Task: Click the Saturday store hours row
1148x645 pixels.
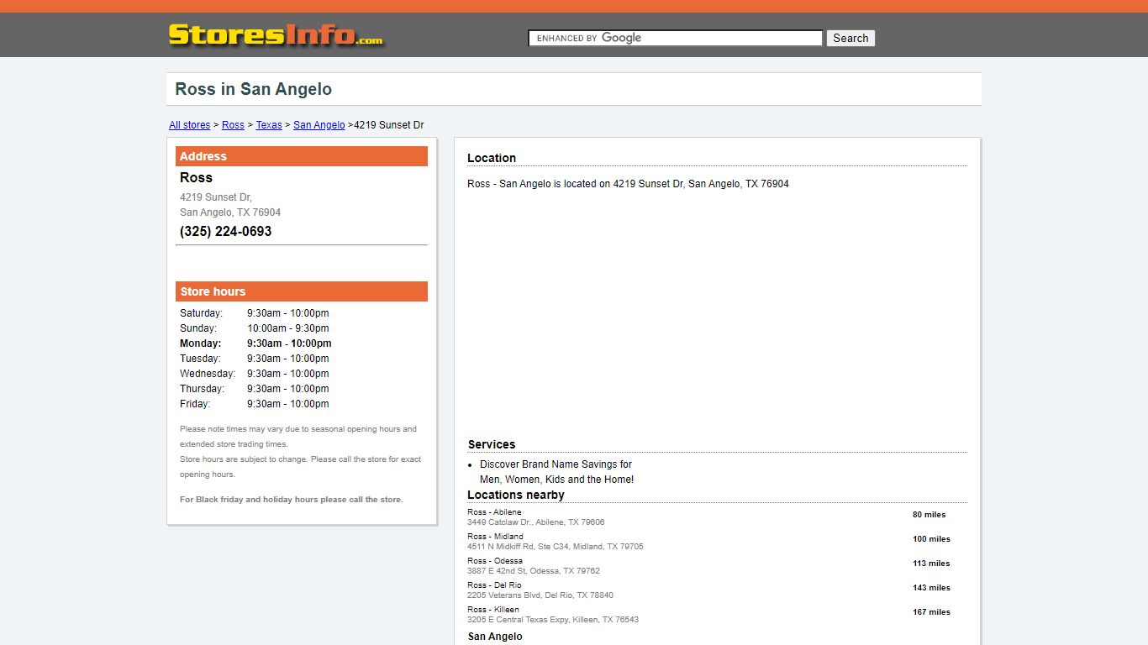Action: click(x=255, y=313)
